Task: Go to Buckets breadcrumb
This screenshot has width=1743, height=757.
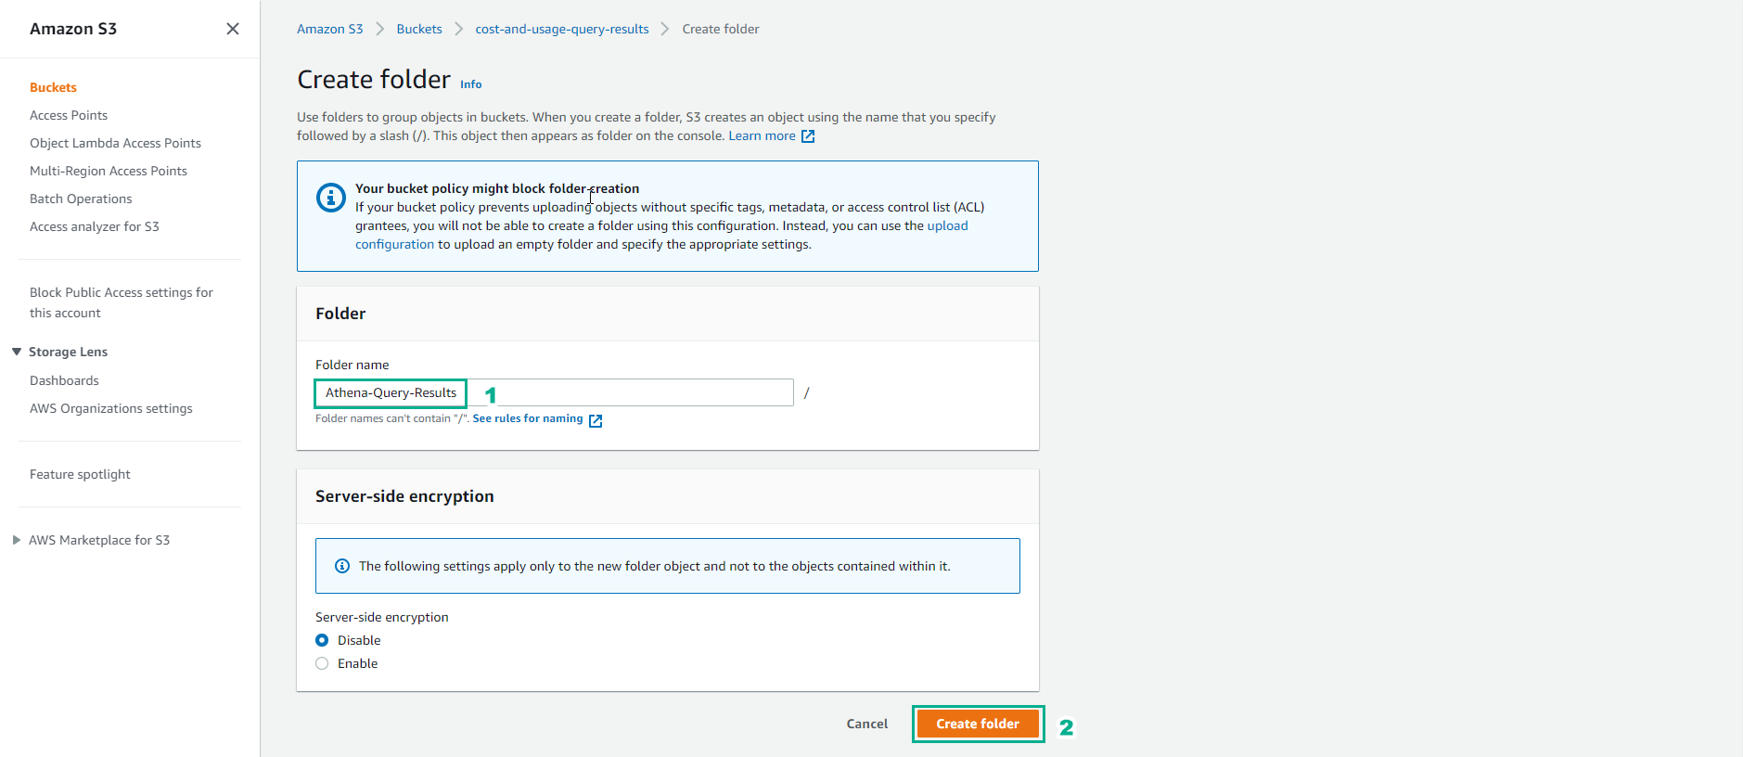Action: [419, 29]
